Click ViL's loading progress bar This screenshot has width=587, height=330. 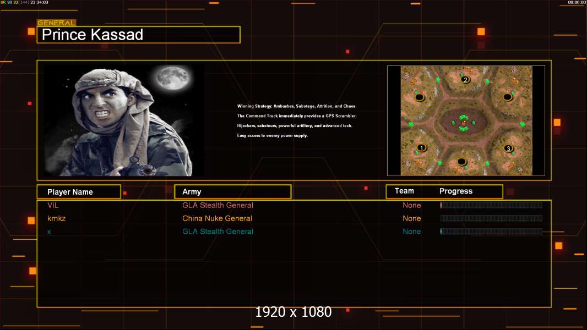point(491,205)
